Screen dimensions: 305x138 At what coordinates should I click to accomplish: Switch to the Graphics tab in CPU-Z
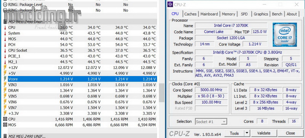tap(261, 14)
